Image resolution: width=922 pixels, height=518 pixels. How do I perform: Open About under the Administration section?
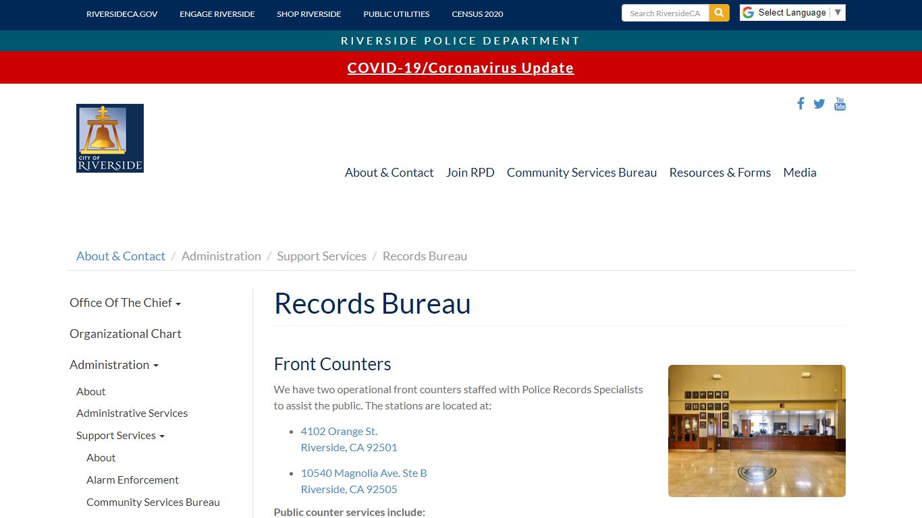(91, 392)
